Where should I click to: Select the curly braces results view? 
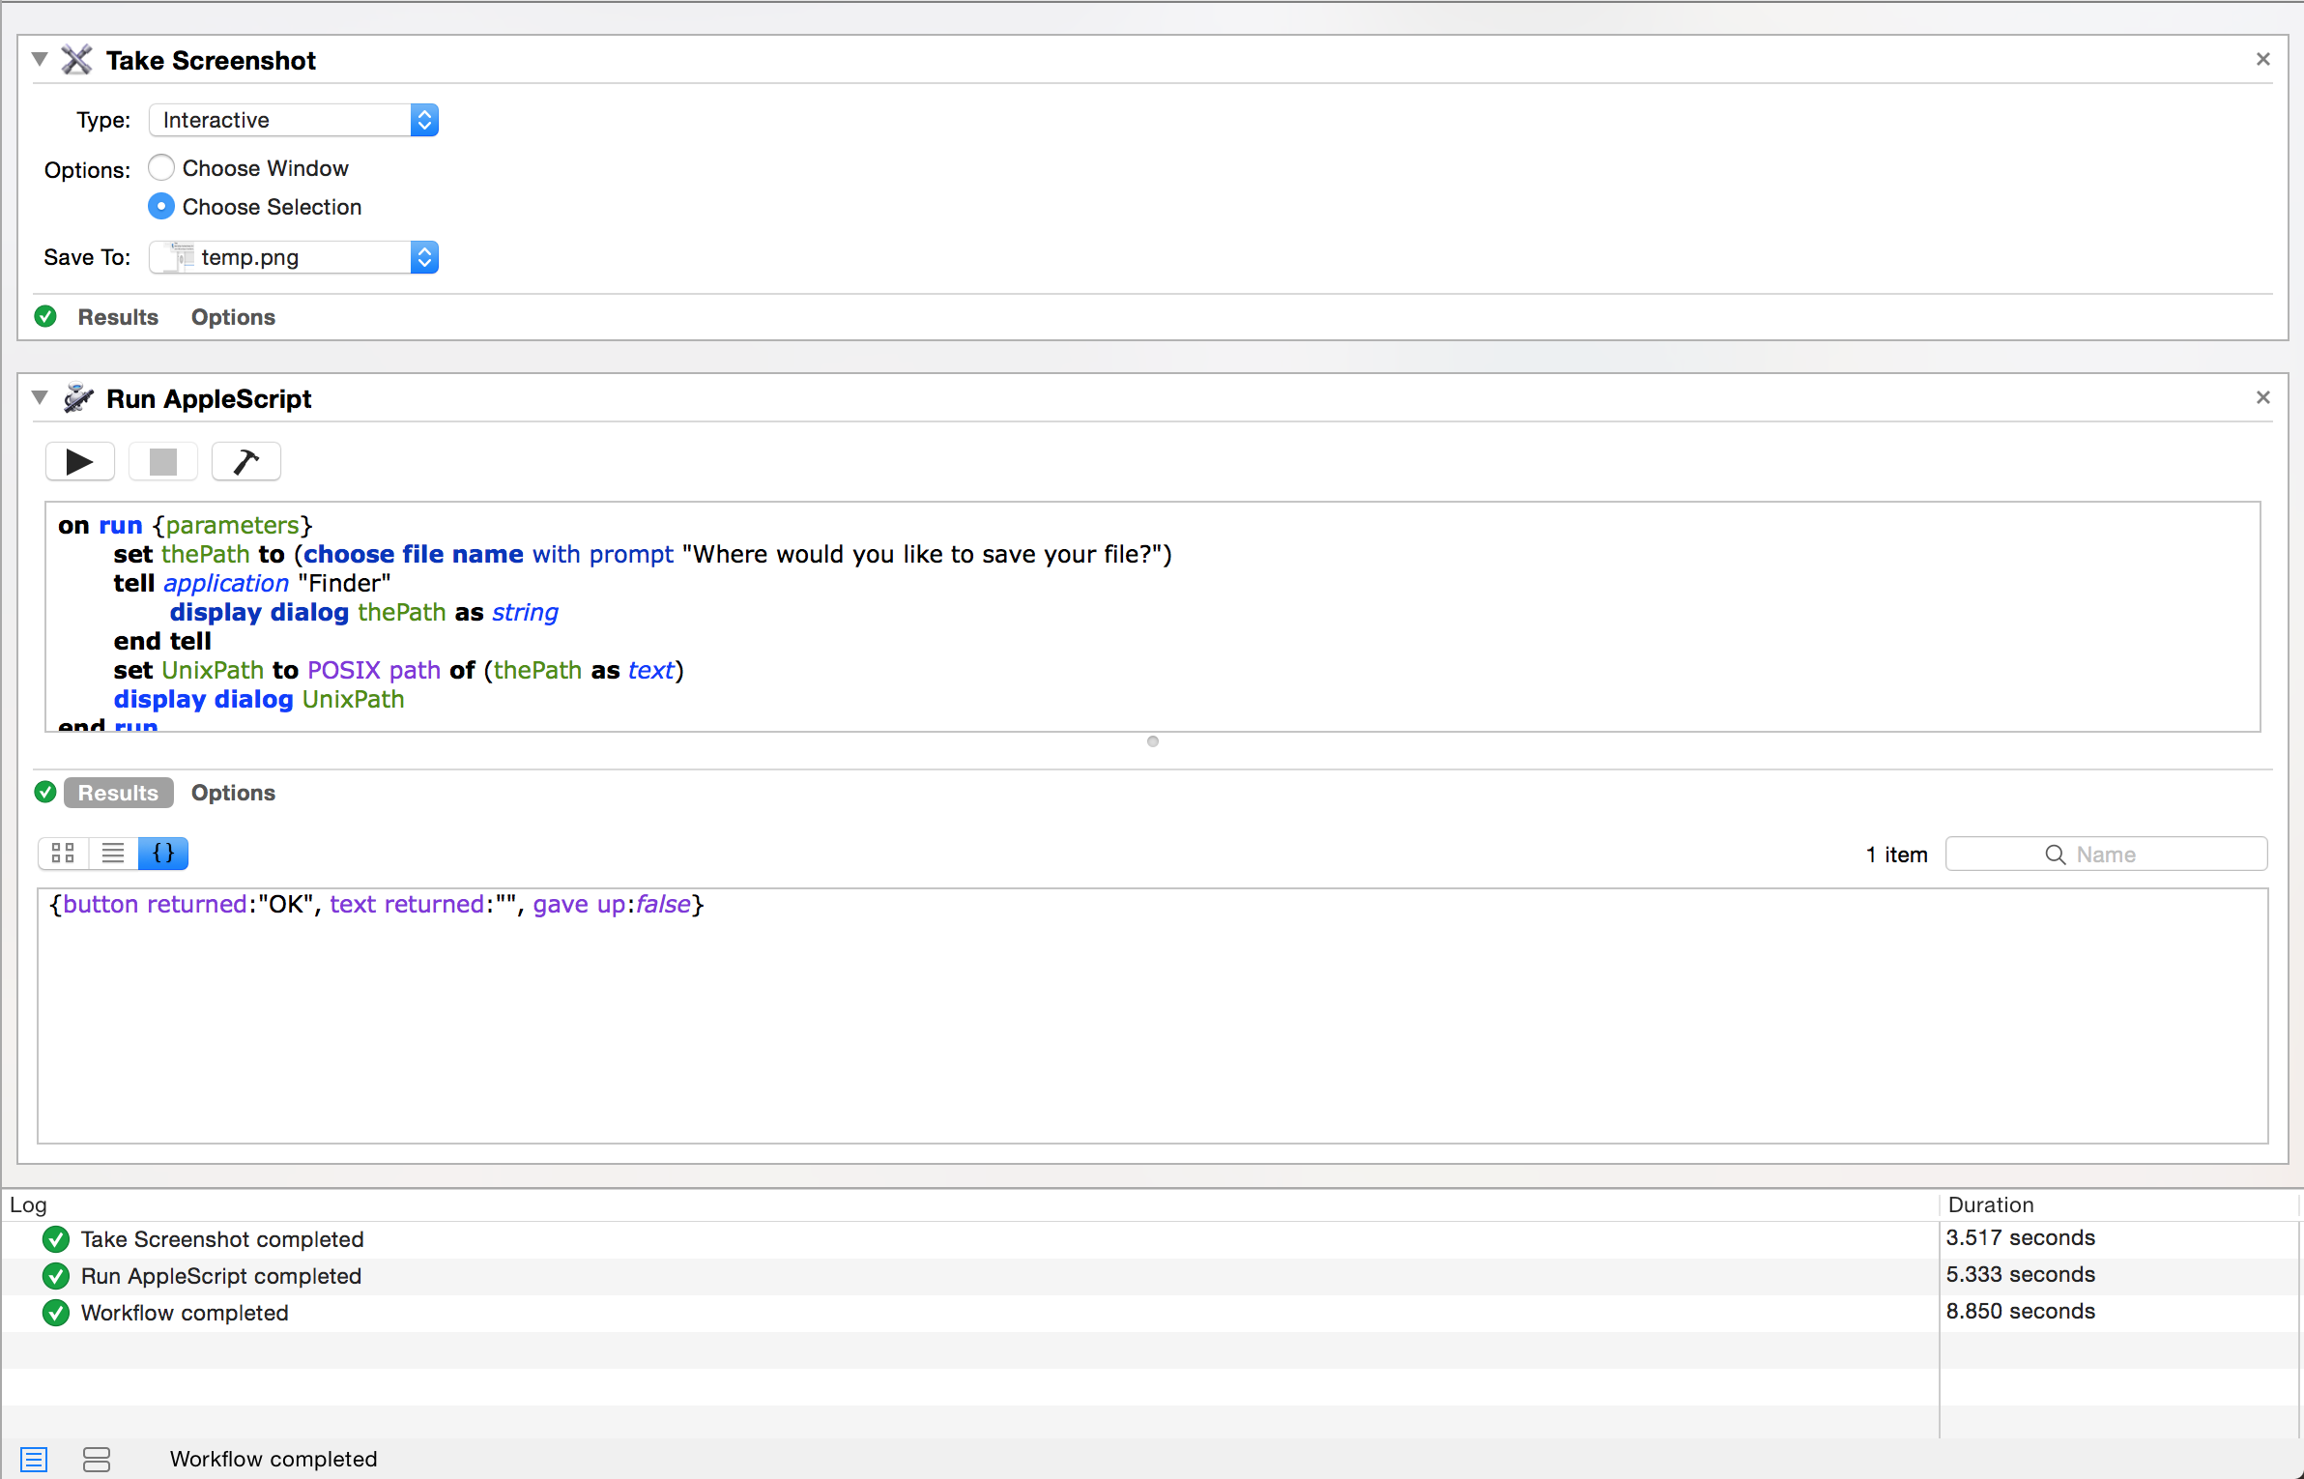(163, 853)
